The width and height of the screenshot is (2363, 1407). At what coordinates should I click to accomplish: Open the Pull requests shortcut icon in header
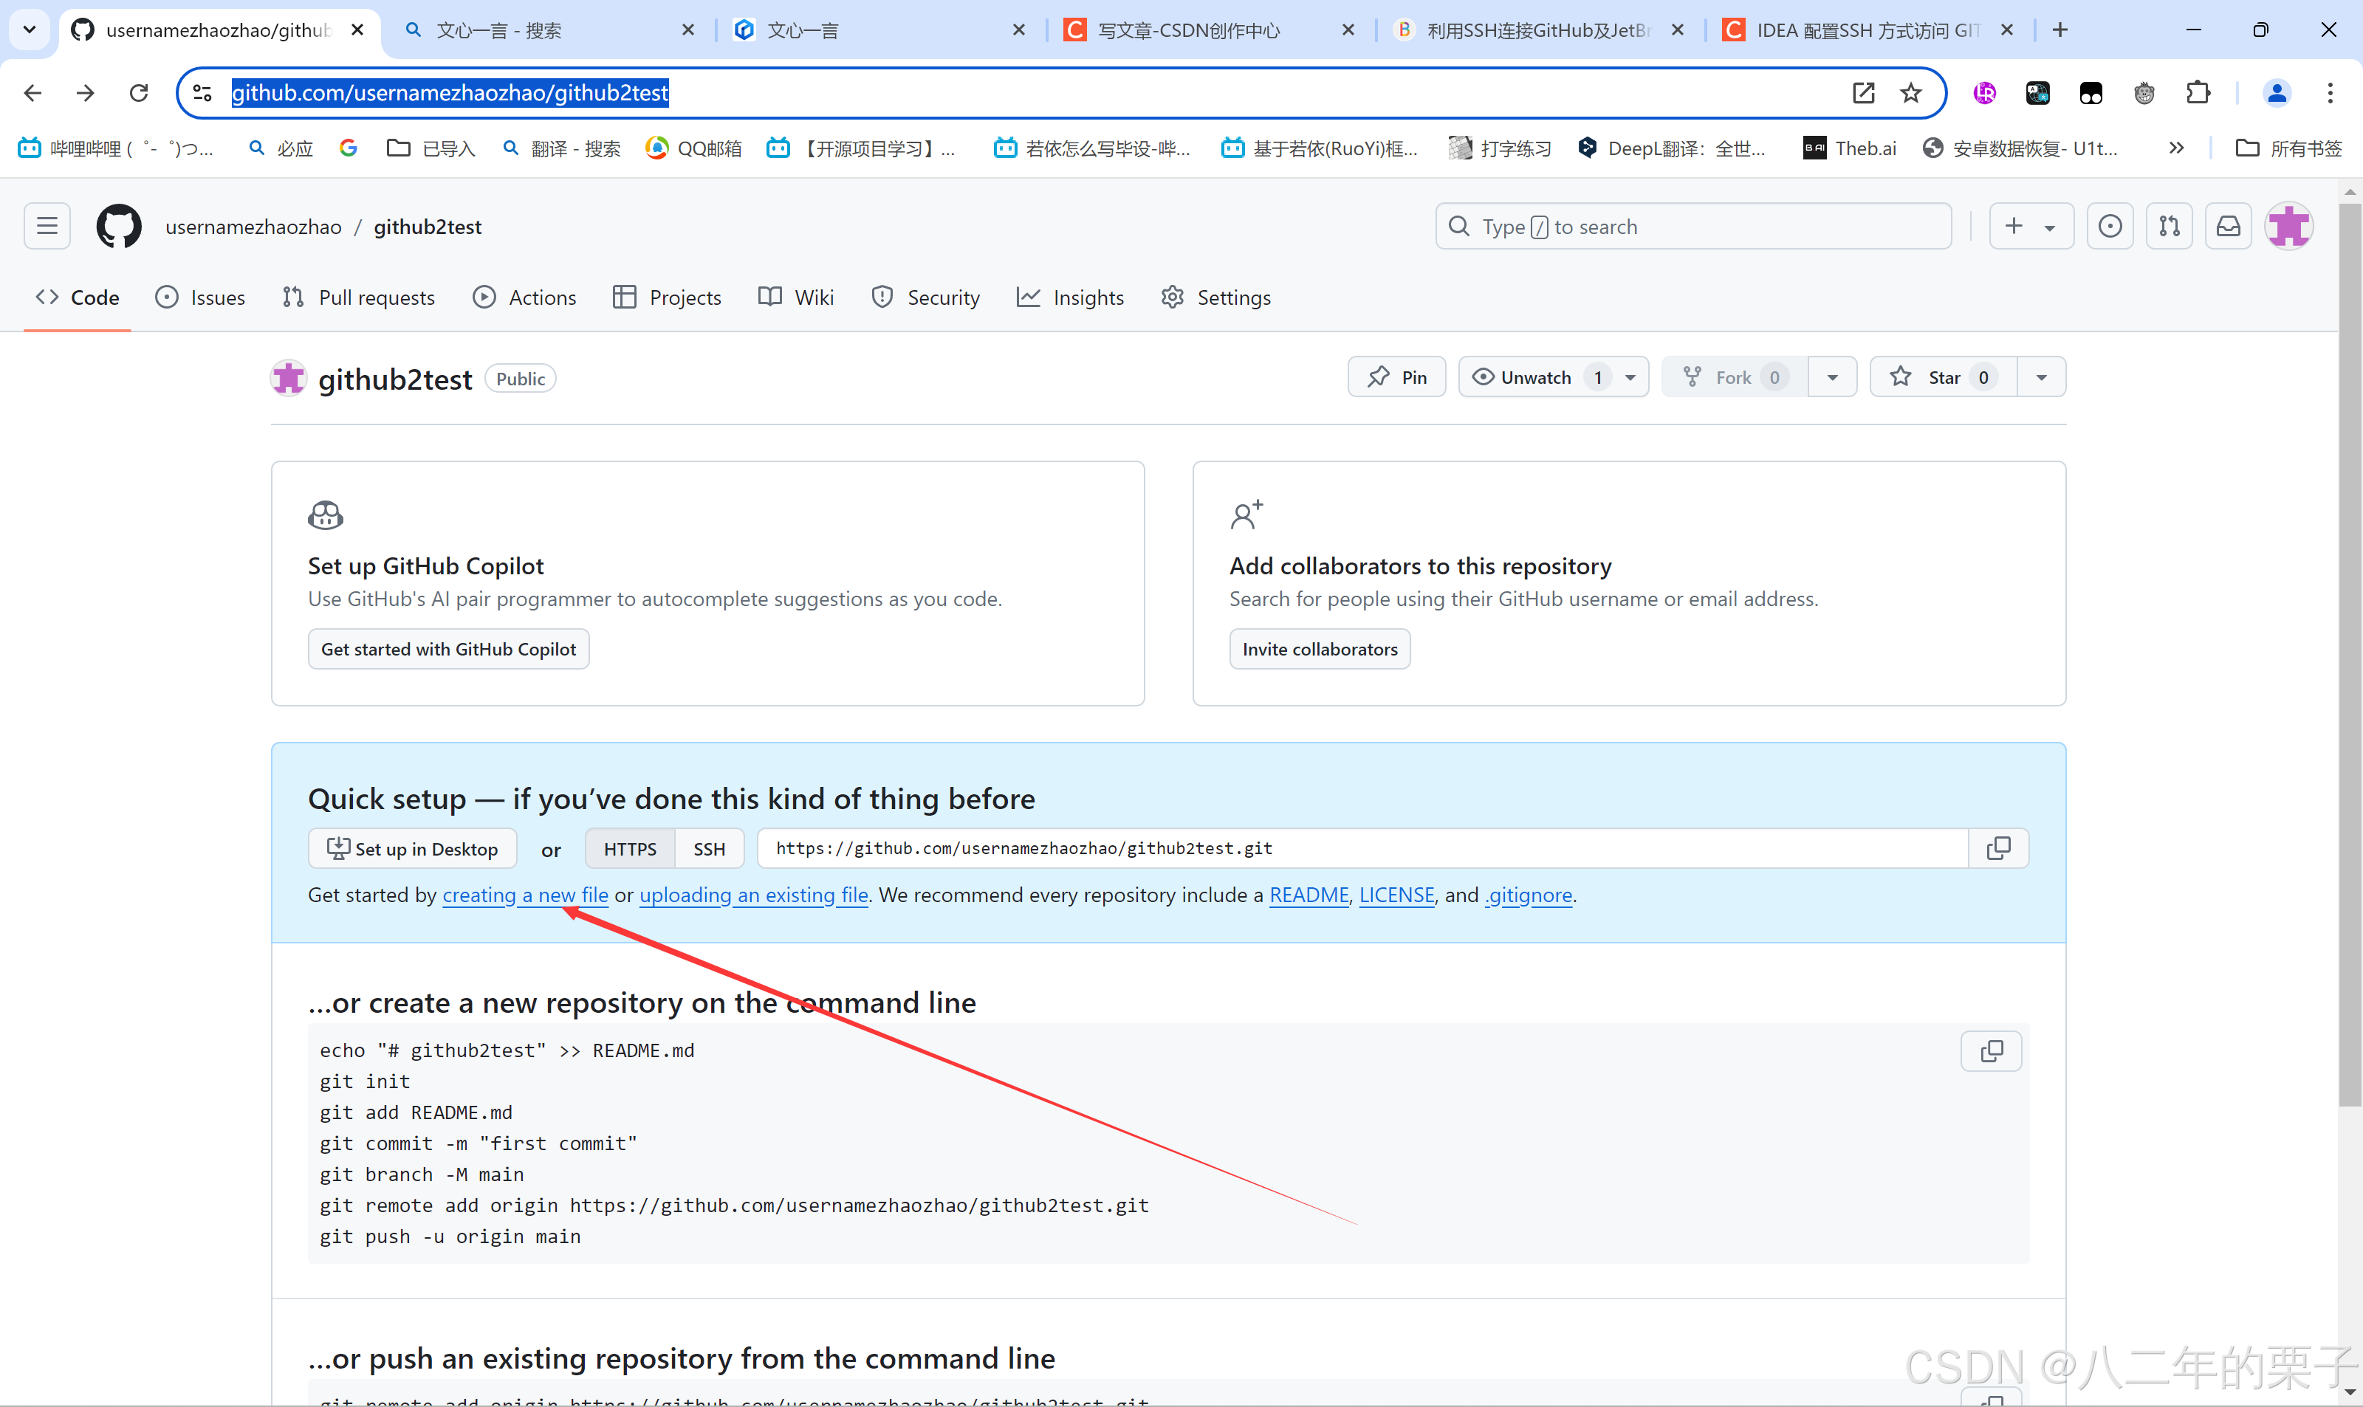tap(2169, 226)
